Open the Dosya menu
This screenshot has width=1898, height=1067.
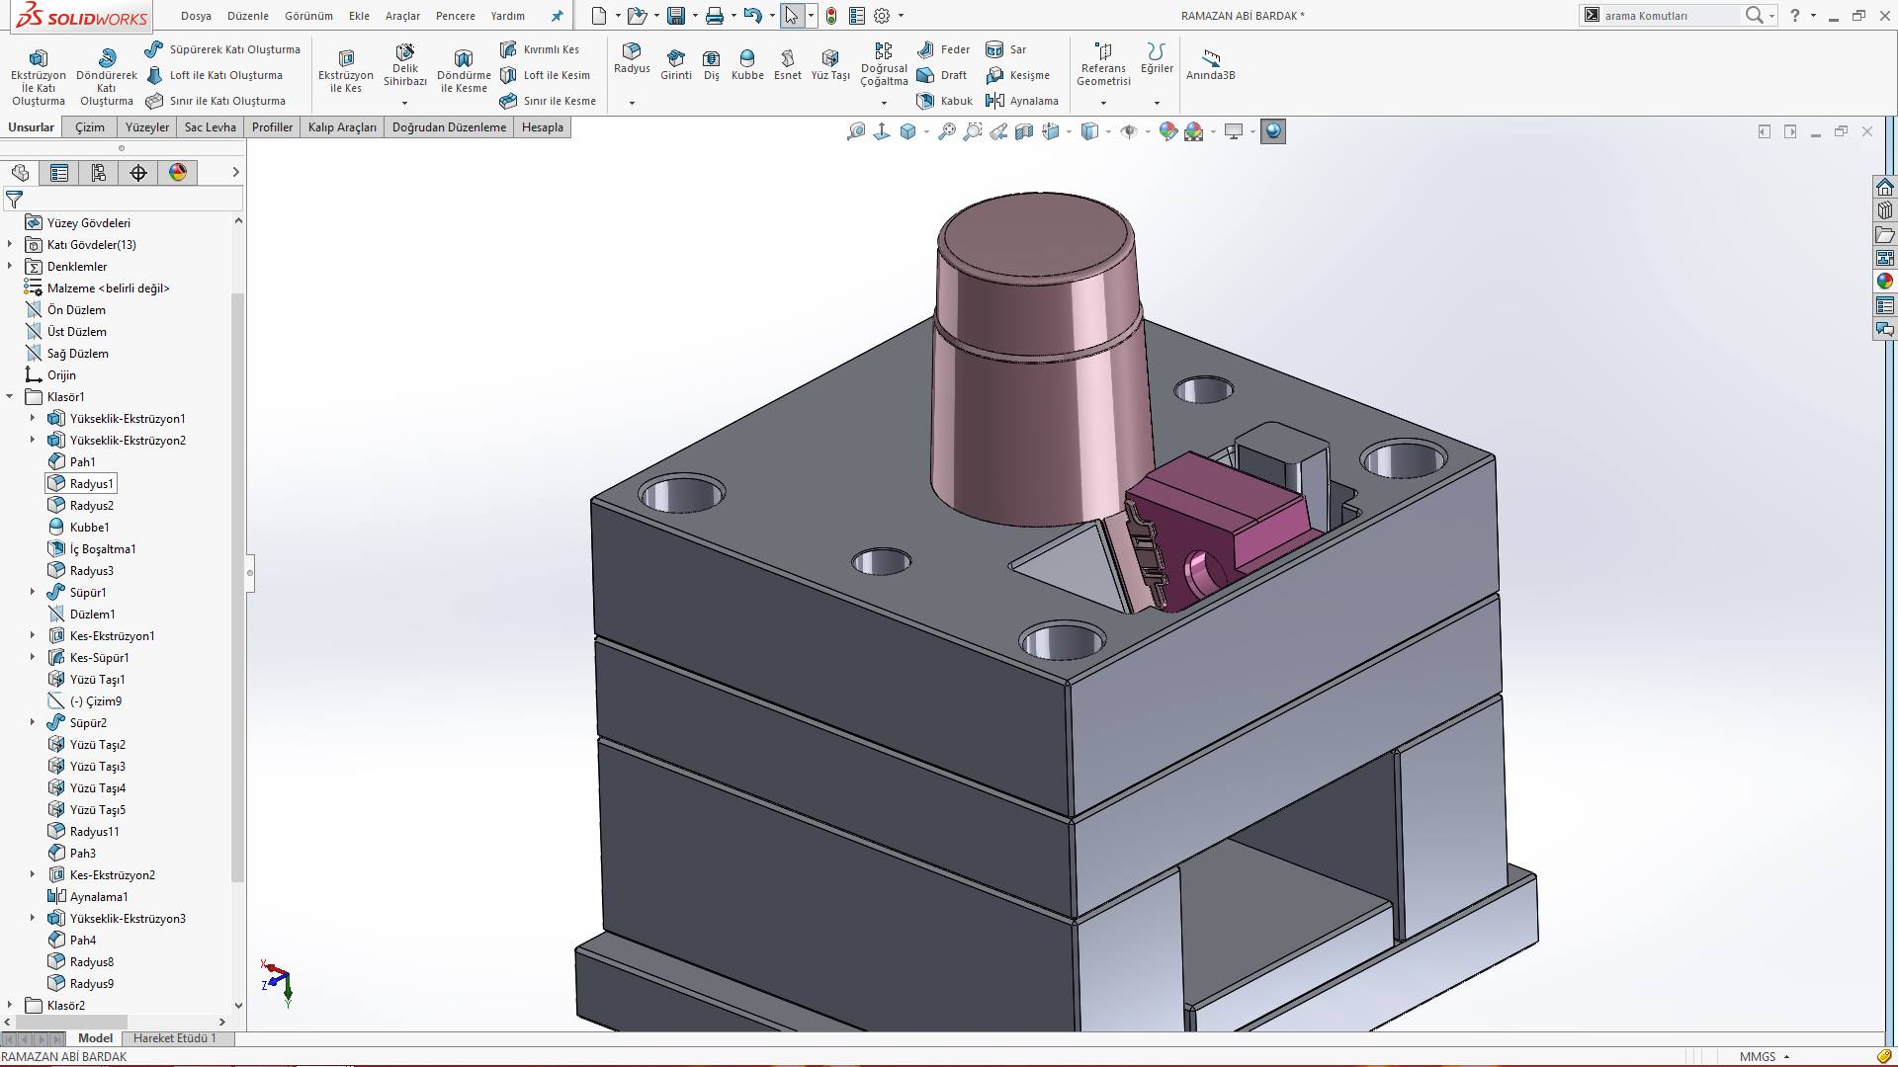[x=196, y=16]
